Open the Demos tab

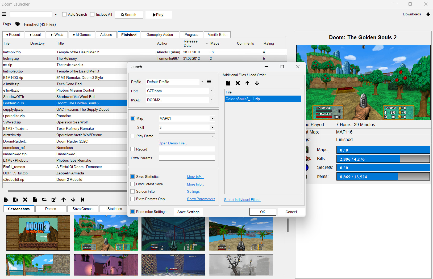point(51,209)
